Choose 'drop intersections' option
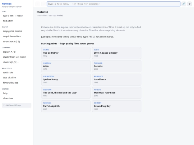Viewport: 194px width, 145px height. click(17, 36)
